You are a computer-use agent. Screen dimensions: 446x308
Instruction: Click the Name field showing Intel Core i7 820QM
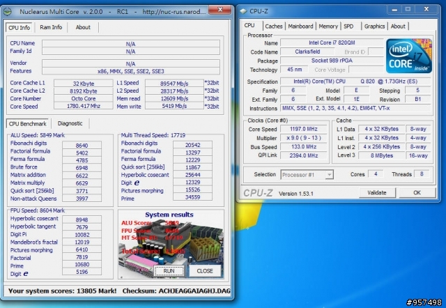332,43
